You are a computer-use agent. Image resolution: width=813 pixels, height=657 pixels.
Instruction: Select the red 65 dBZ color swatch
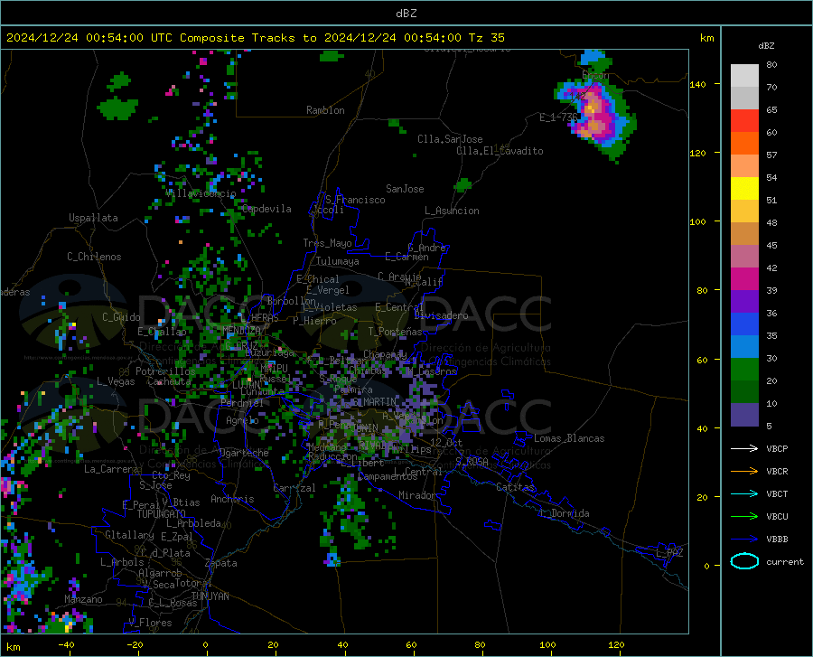coord(744,121)
